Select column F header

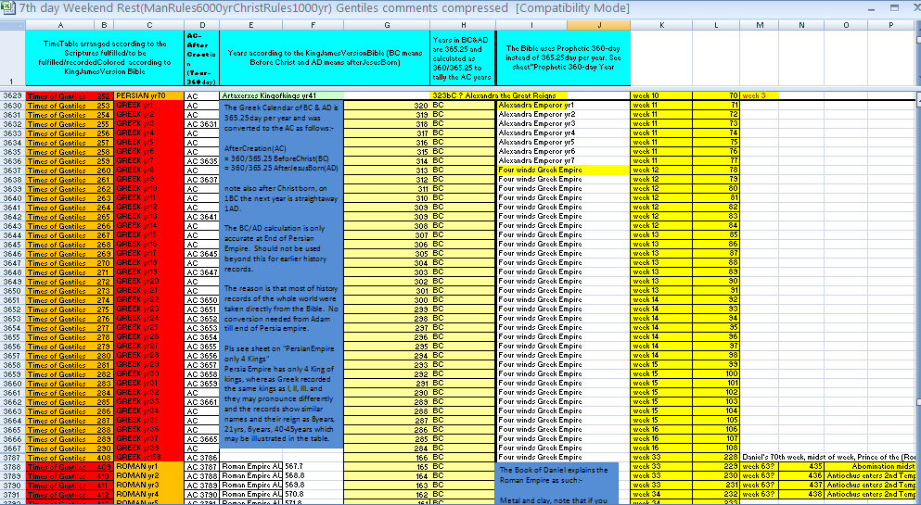click(x=313, y=25)
